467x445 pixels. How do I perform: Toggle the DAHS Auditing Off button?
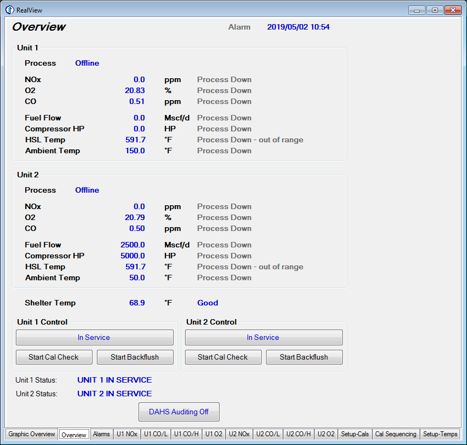pyautogui.click(x=178, y=412)
